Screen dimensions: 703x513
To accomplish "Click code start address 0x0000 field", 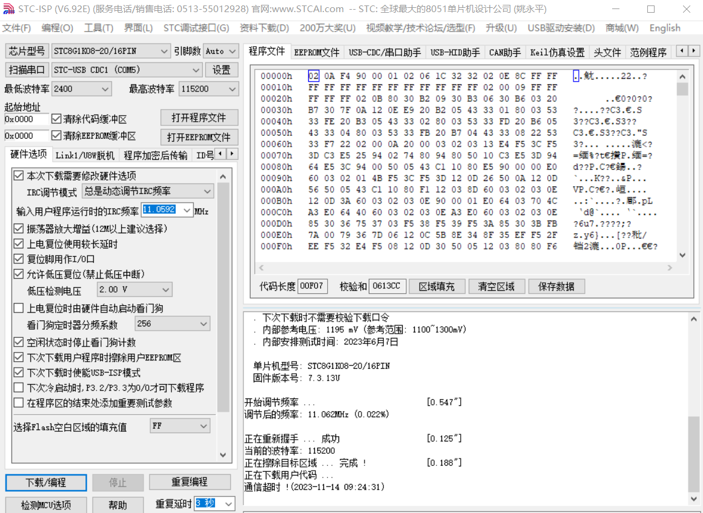I will coord(25,119).
